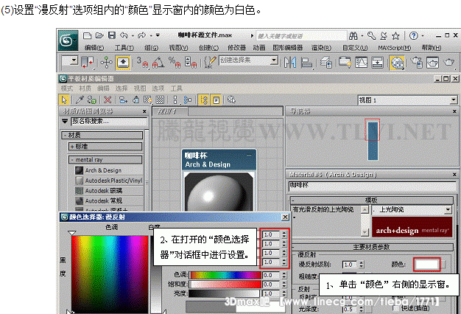Click the 亮度 grayscale slider bar
Viewport: 461px width, 314px height.
(225, 293)
